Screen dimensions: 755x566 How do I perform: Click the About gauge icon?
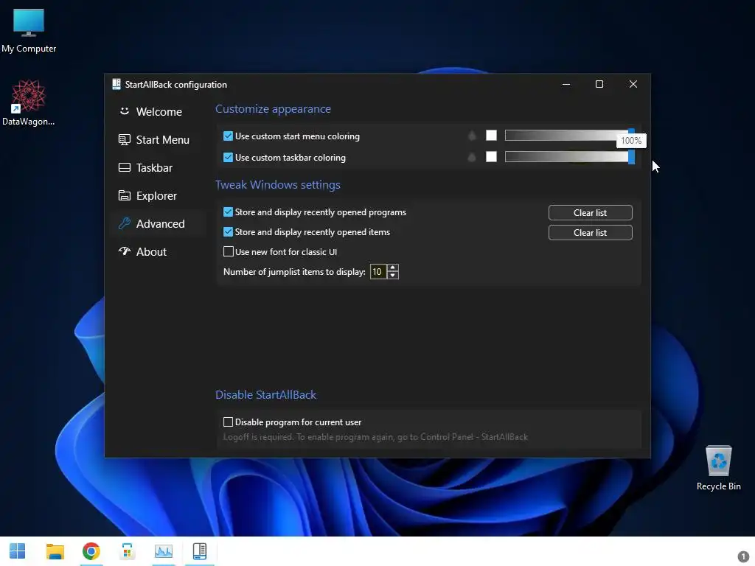point(124,251)
